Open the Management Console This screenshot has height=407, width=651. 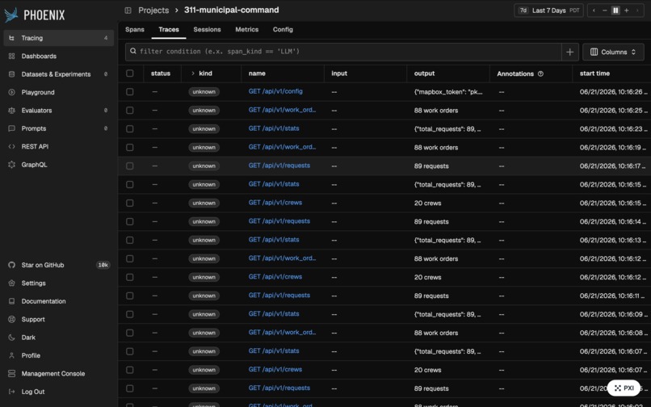(58, 373)
